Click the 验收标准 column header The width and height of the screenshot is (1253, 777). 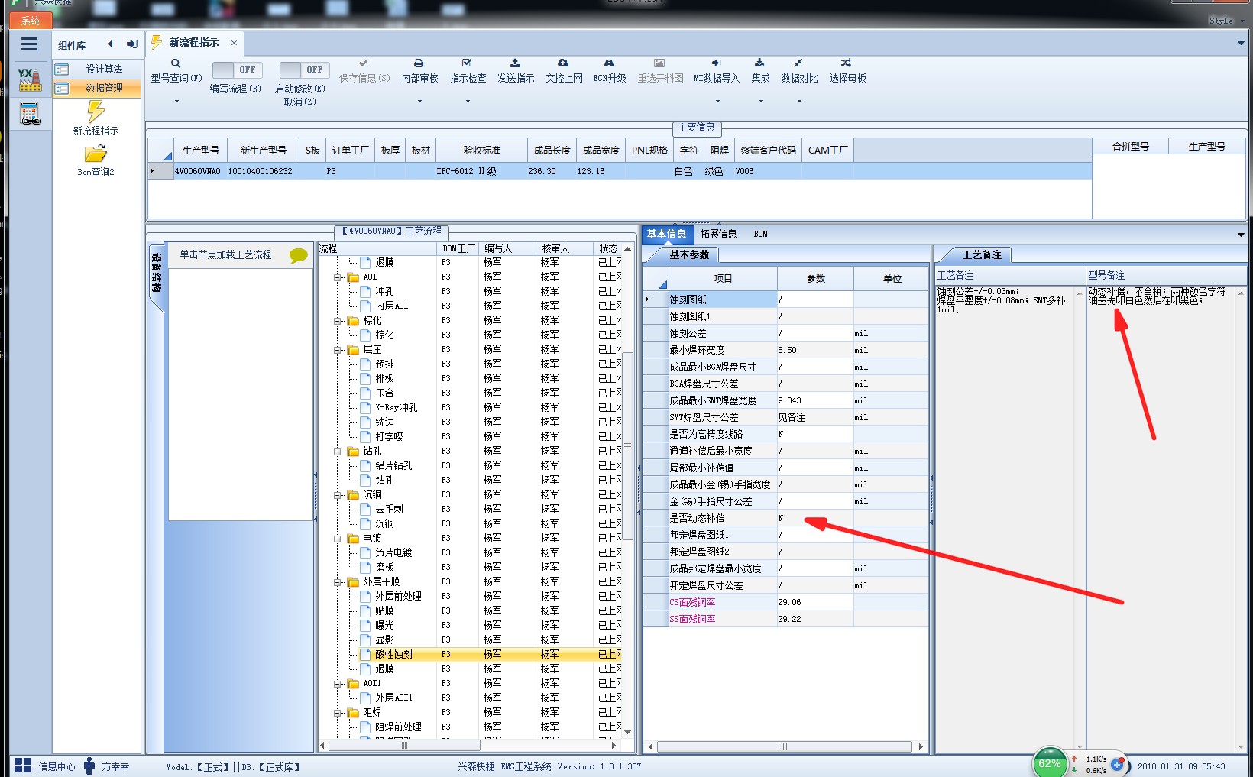tap(482, 150)
